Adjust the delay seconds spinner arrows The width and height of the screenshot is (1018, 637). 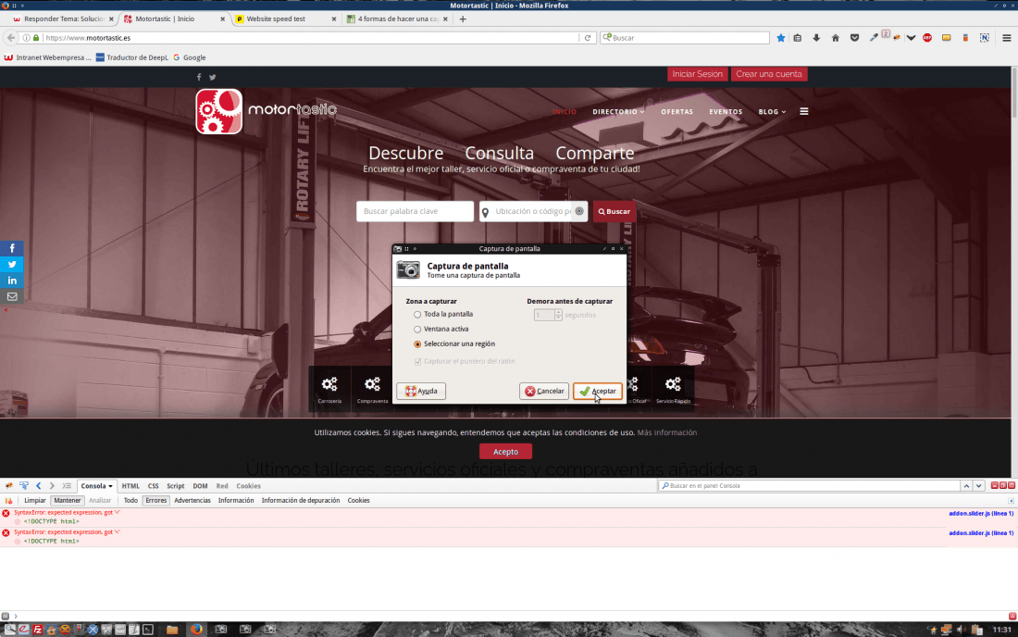coord(558,315)
